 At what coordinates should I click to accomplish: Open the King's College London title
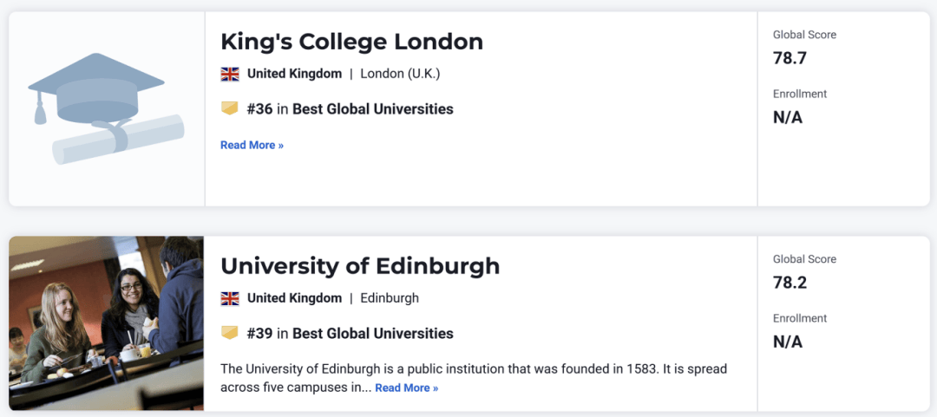pos(351,42)
